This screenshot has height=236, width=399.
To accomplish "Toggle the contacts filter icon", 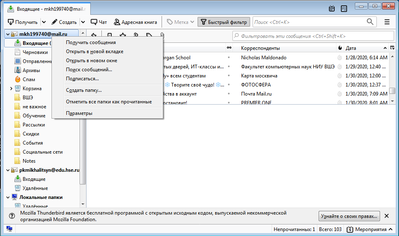I will coord(136,35).
